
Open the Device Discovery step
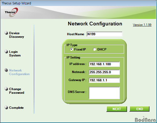pyautogui.click(x=17, y=35)
